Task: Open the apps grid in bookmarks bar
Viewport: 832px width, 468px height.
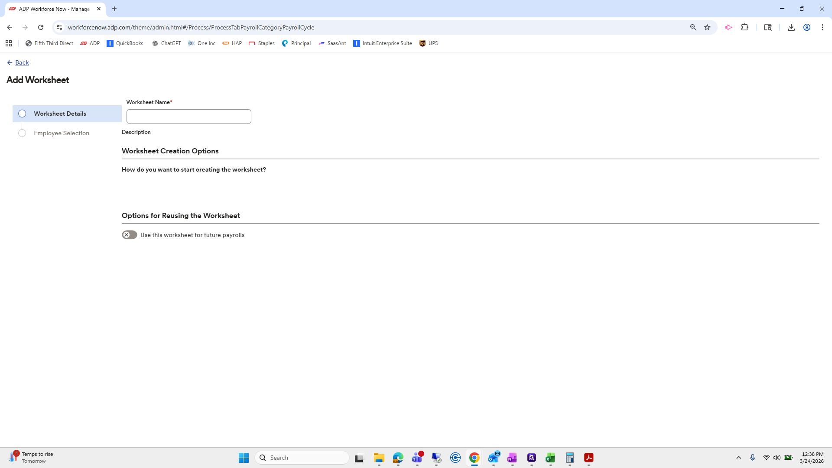Action: (x=9, y=43)
